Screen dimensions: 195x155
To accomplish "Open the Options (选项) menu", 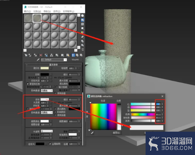I will point(57,11).
